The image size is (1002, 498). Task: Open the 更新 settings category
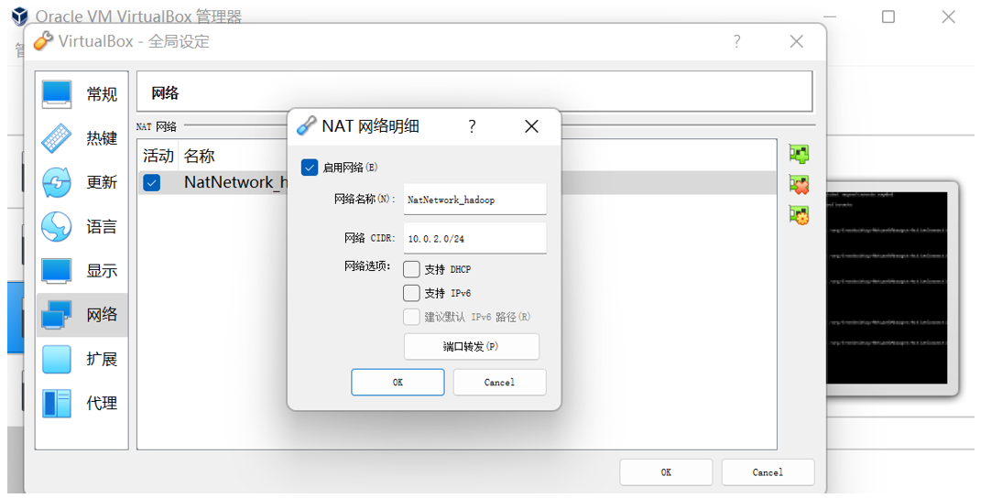pos(82,182)
